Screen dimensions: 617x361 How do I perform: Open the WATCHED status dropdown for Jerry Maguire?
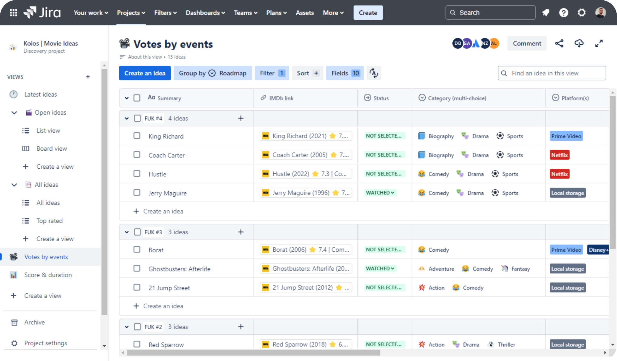click(x=380, y=193)
